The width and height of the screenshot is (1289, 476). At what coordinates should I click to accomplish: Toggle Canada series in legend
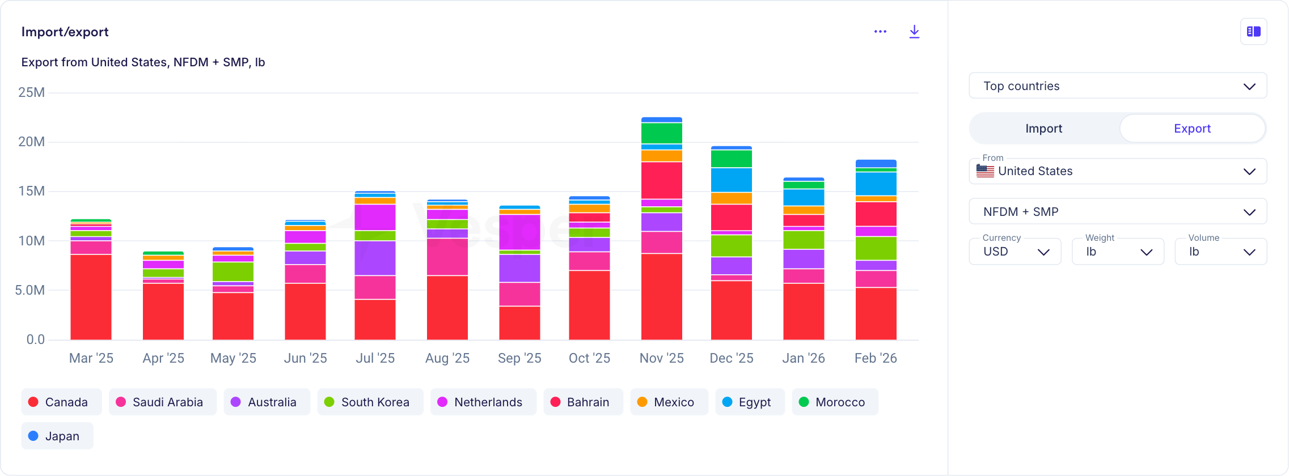tap(61, 402)
